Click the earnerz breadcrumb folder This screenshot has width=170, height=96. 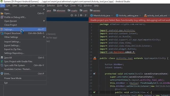(x=95, y=10)
